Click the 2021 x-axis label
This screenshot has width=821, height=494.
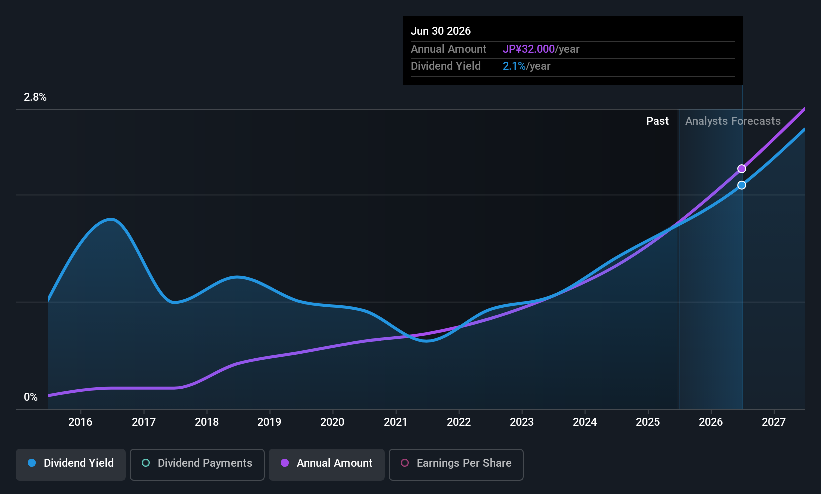395,422
